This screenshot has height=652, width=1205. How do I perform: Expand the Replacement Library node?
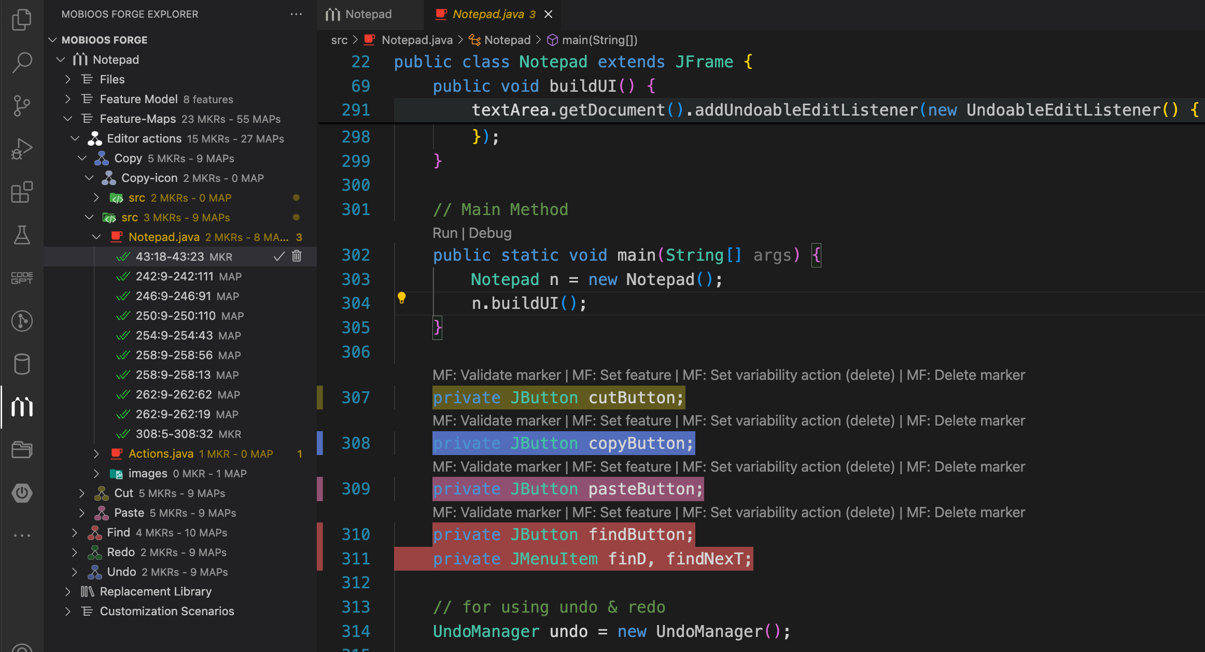tap(67, 591)
